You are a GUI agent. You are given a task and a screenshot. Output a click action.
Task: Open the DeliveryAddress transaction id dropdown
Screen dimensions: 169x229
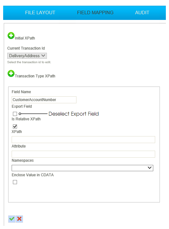pos(27,56)
